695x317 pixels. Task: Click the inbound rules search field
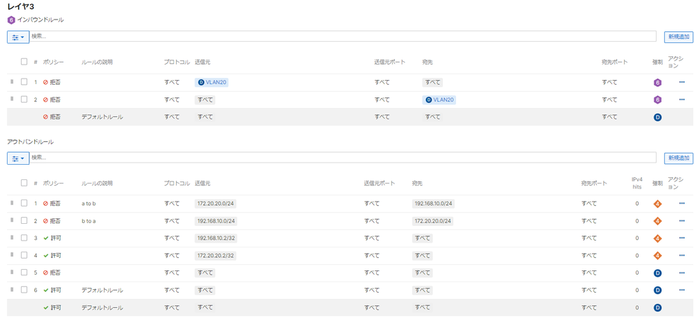(x=341, y=36)
